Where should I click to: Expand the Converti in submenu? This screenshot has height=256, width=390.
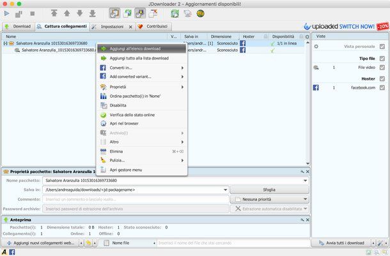tap(142, 68)
